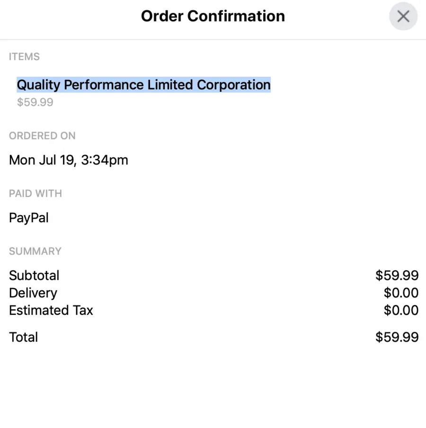Click the word Corporation in highlighted item
426x428 pixels.
pos(234,85)
